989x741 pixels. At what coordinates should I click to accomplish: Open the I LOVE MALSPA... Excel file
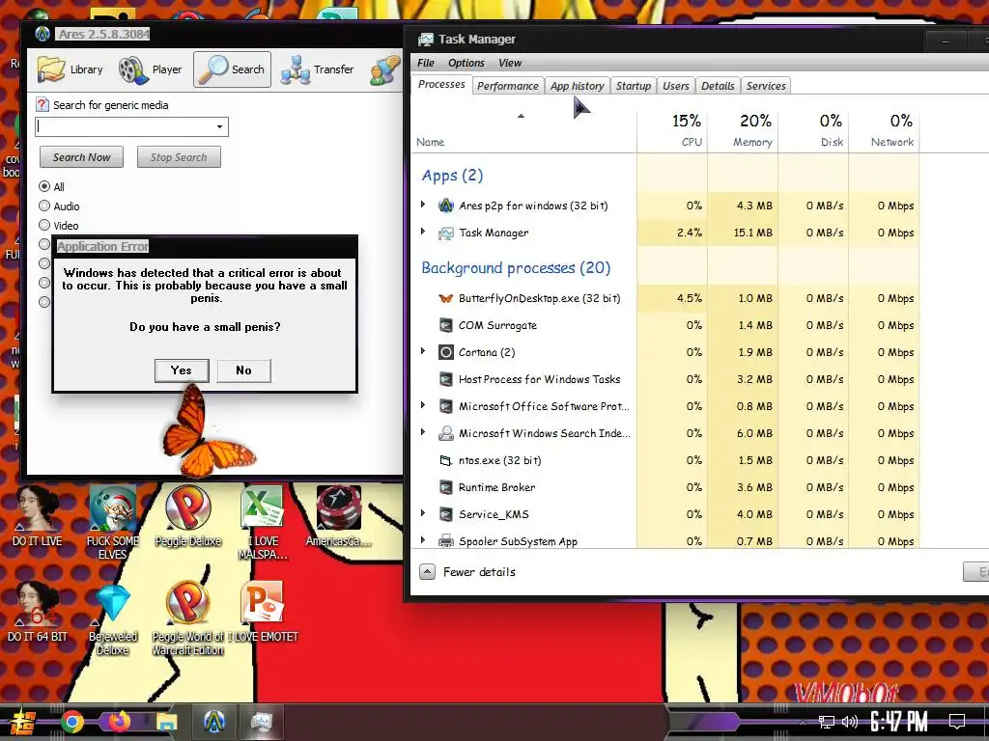pos(263,523)
